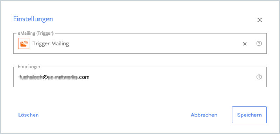This screenshot has width=280, height=134.
Task: Delete the settings via Löschen
Action: pos(28,115)
